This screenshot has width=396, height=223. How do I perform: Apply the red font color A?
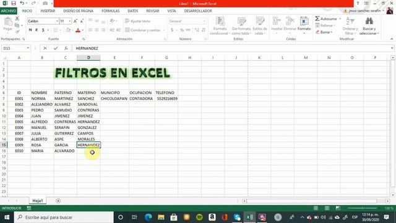[78, 30]
